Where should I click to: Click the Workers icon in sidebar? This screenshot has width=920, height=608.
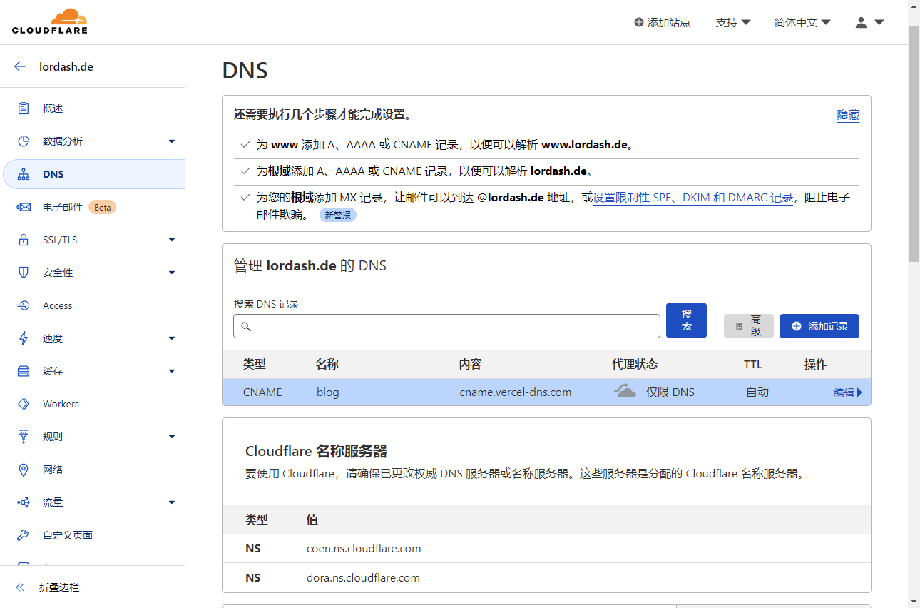coord(24,404)
